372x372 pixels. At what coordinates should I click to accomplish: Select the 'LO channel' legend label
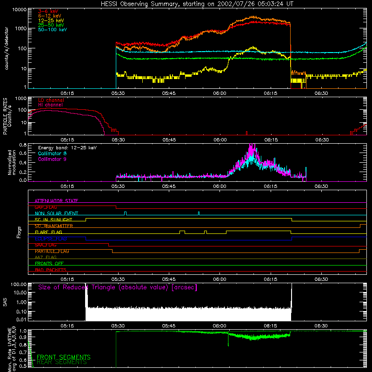(51, 100)
